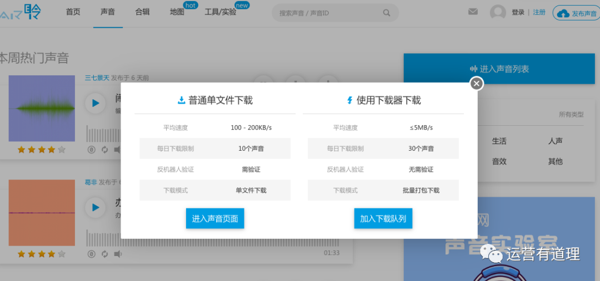Viewport: 600px width, 281px height.
Task: Click the download icon beside 普通单文件下载
Action: pyautogui.click(x=181, y=100)
